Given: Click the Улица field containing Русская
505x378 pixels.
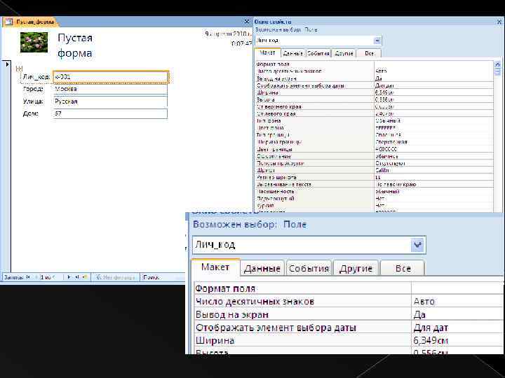Looking at the screenshot, I should click(111, 101).
